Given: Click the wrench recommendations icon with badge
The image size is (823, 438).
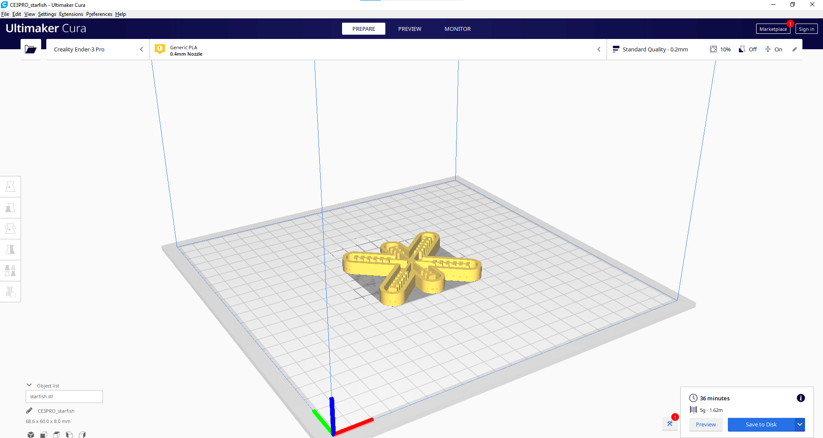Looking at the screenshot, I should click(670, 423).
